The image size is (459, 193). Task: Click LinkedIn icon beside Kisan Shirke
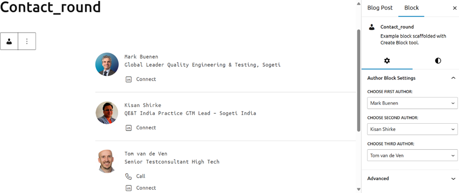tap(128, 128)
